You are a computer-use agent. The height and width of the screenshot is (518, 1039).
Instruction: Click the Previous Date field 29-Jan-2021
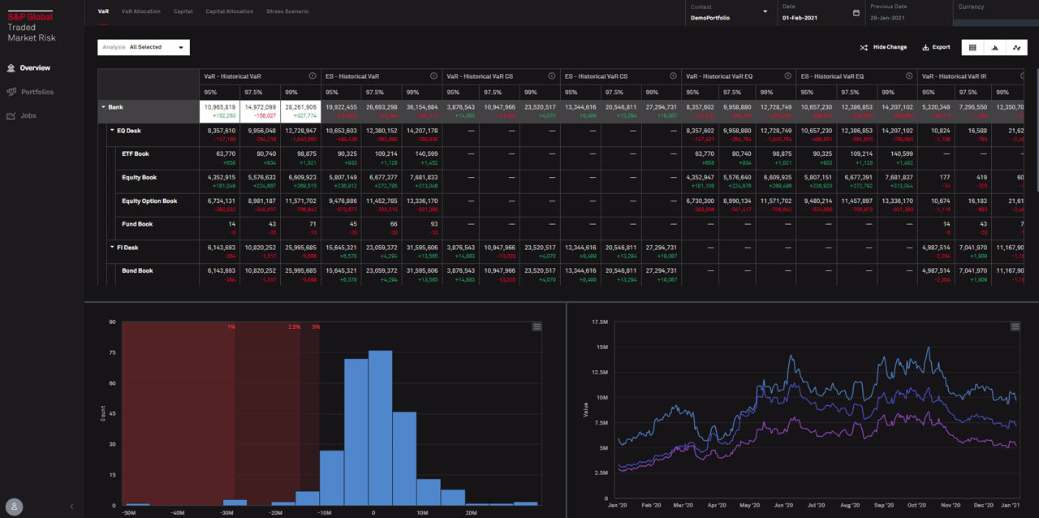908,12
